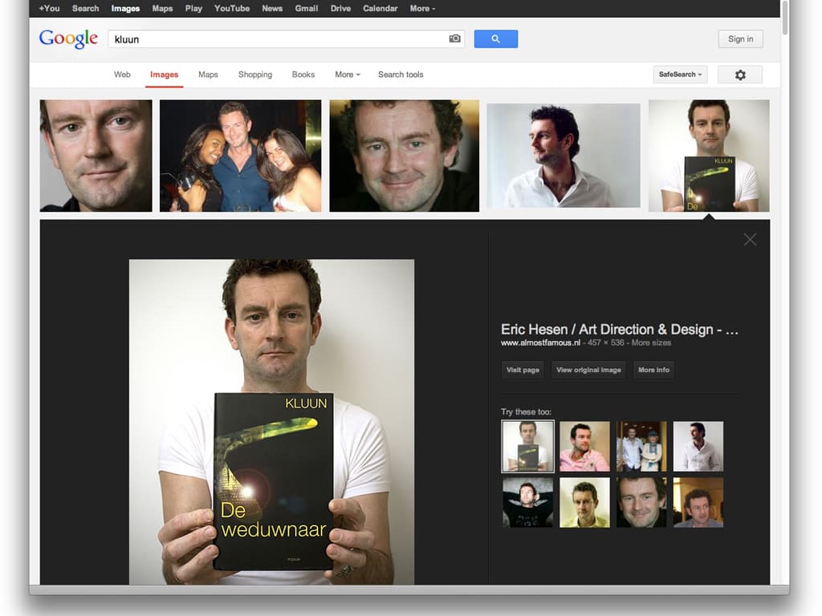Select suggested thumbnail of man in profile

tap(698, 446)
